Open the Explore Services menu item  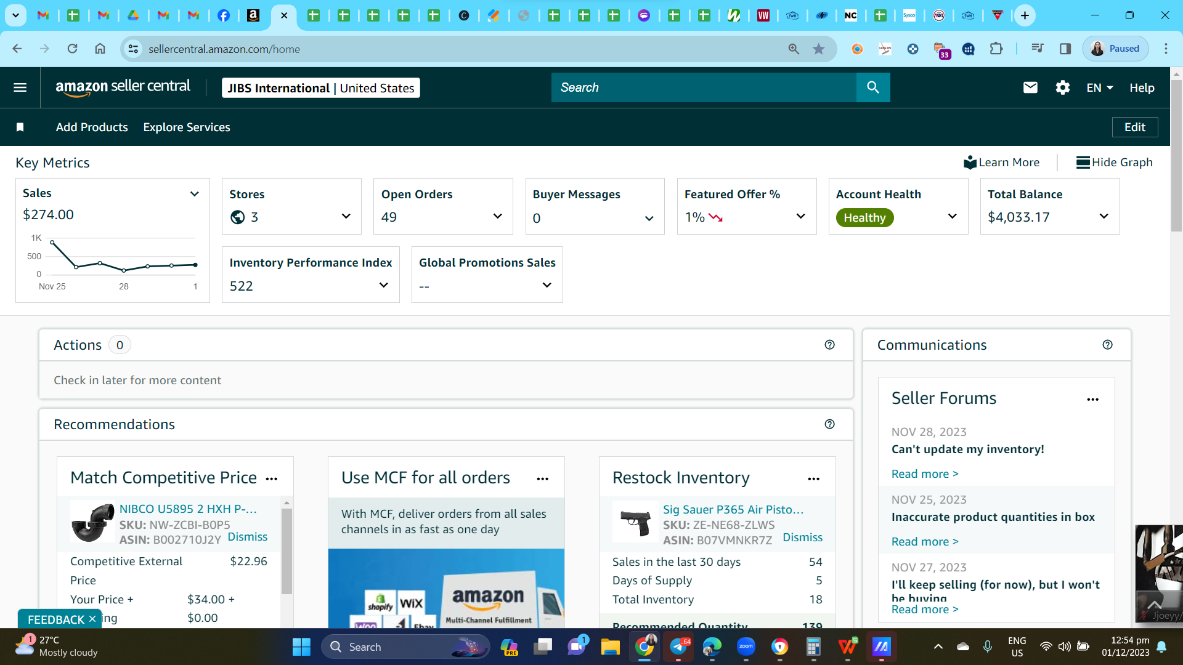tap(187, 127)
